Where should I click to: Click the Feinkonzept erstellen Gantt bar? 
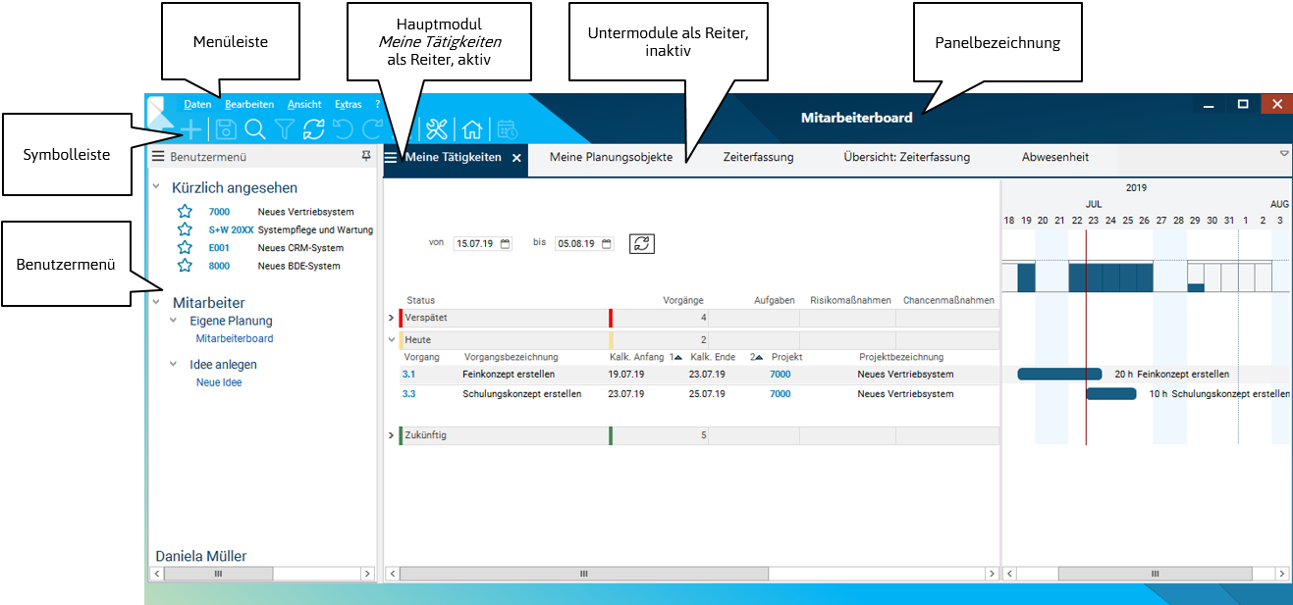click(1058, 374)
